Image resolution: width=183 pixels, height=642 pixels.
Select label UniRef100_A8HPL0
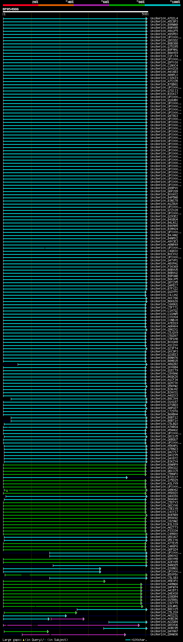click(x=164, y=75)
